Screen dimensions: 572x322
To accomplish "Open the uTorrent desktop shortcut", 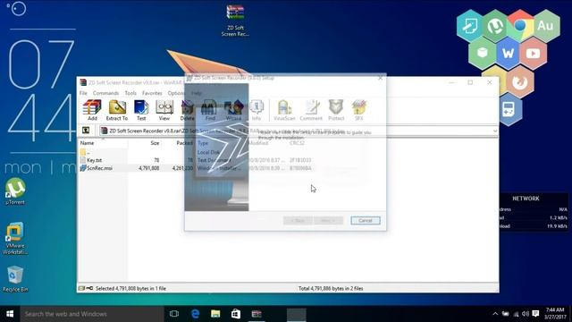I will click(x=15, y=191).
